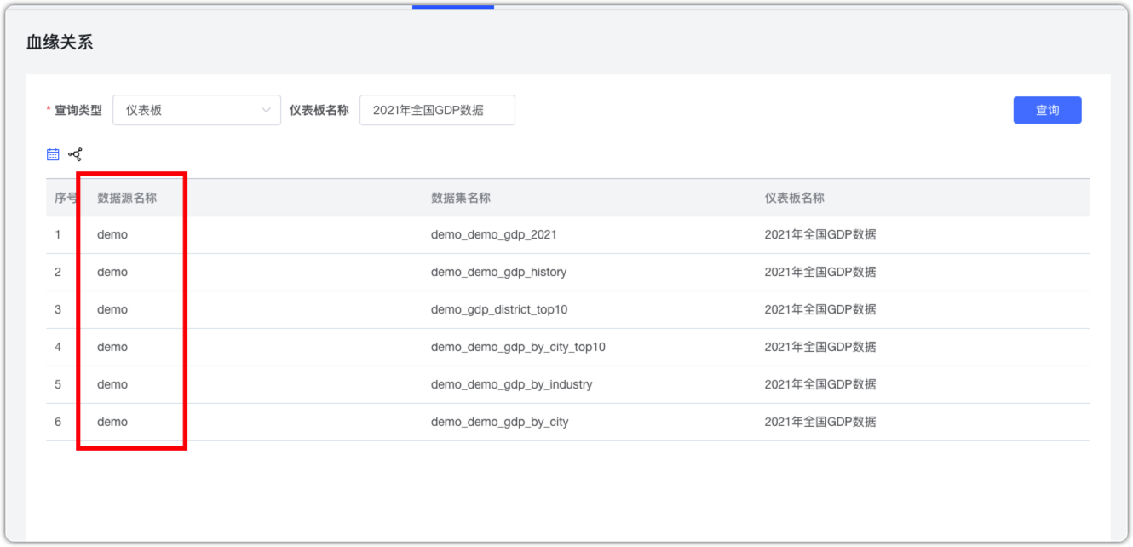The image size is (1133, 547).
Task: Click demo data source in row 1
Action: pos(112,234)
